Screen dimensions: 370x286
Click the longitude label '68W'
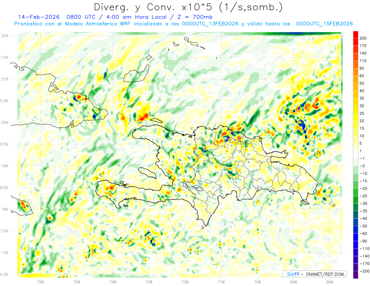(330, 282)
